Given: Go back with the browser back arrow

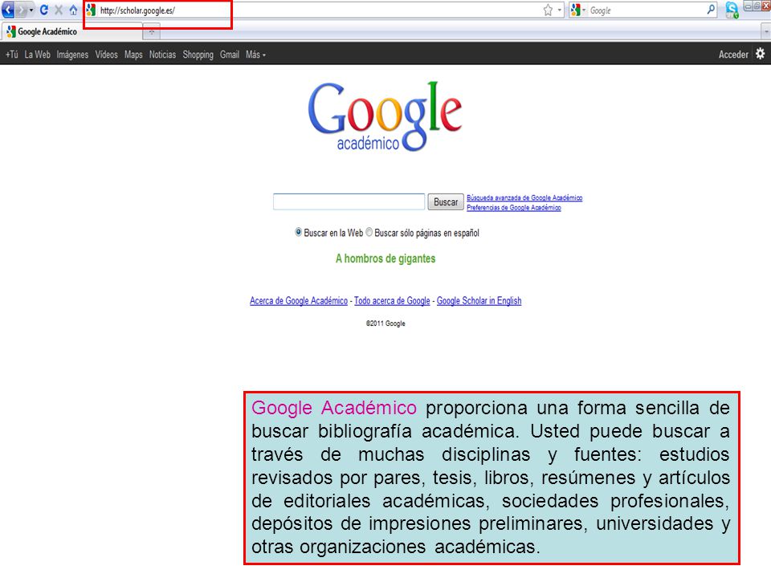Looking at the screenshot, I should pos(8,10).
